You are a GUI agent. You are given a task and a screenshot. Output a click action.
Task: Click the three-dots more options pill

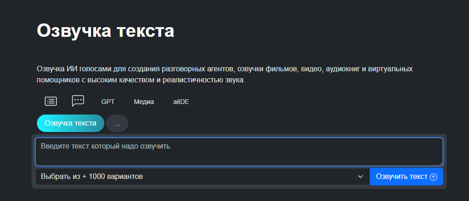point(117,124)
